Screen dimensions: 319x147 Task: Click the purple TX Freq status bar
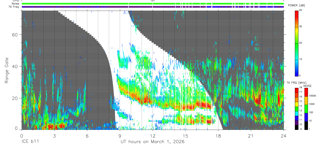click(x=153, y=7)
